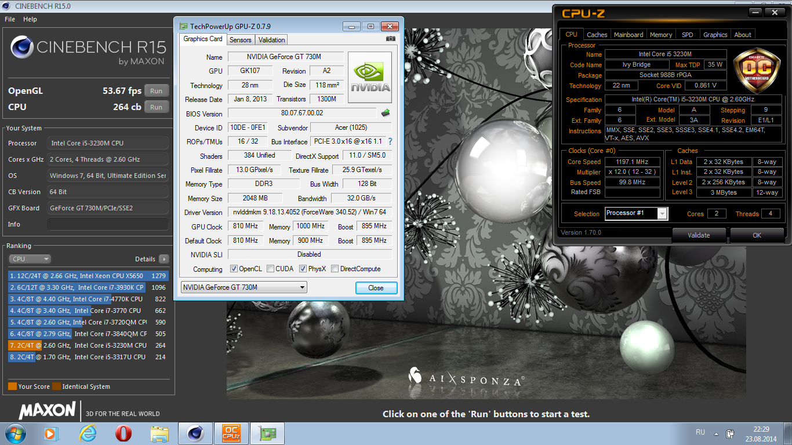Select ranking row Core i7-3840QM

(88, 334)
